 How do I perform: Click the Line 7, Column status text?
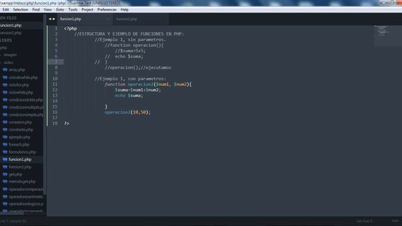click(13, 221)
